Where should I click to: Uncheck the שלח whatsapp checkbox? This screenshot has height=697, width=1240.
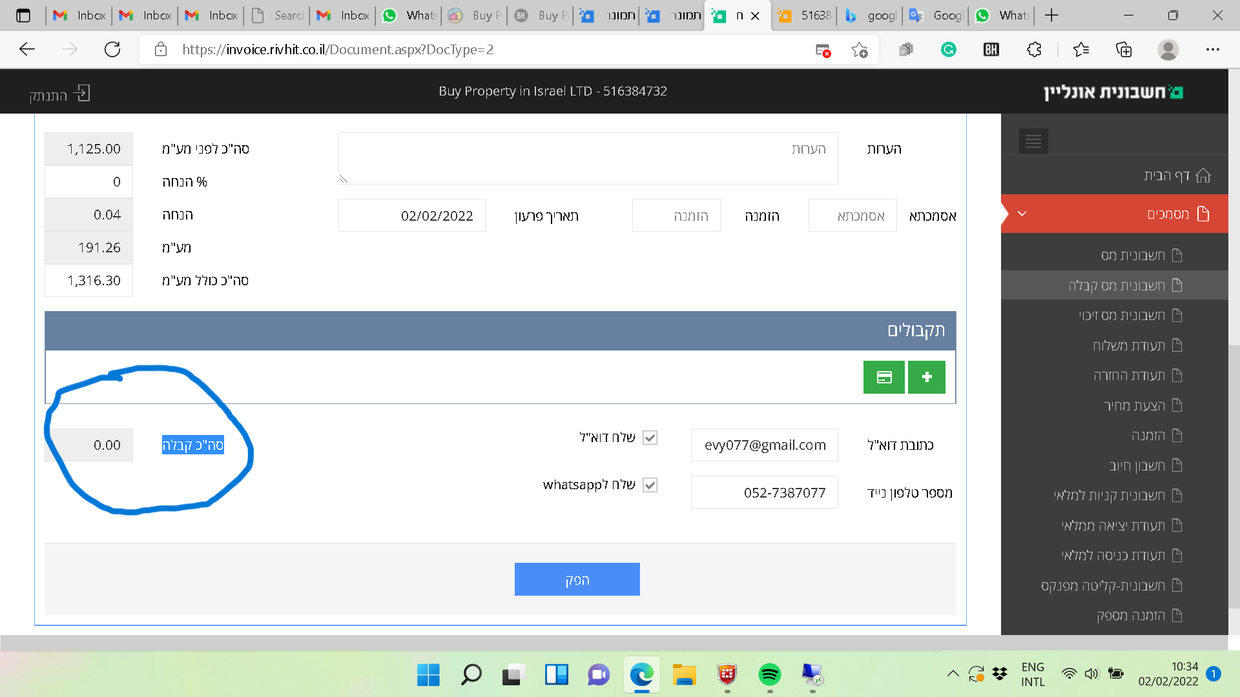[650, 485]
